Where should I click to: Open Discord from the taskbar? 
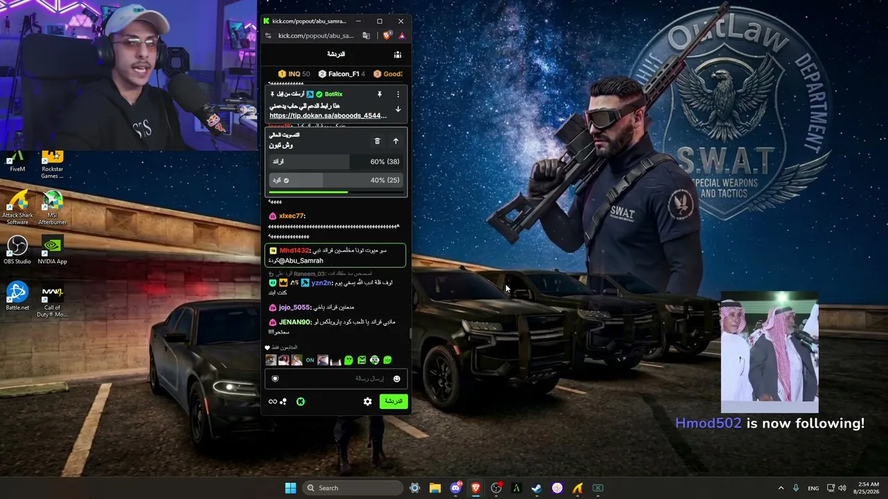click(456, 488)
